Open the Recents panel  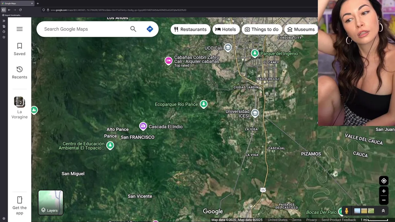tap(19, 73)
